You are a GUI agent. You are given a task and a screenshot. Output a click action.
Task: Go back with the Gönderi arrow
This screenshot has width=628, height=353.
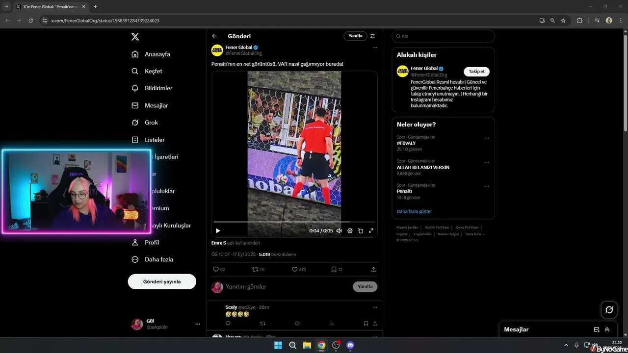(214, 36)
